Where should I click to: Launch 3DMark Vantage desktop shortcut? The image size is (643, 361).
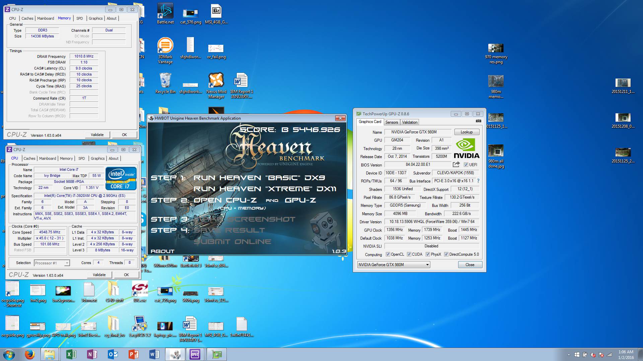pyautogui.click(x=165, y=50)
